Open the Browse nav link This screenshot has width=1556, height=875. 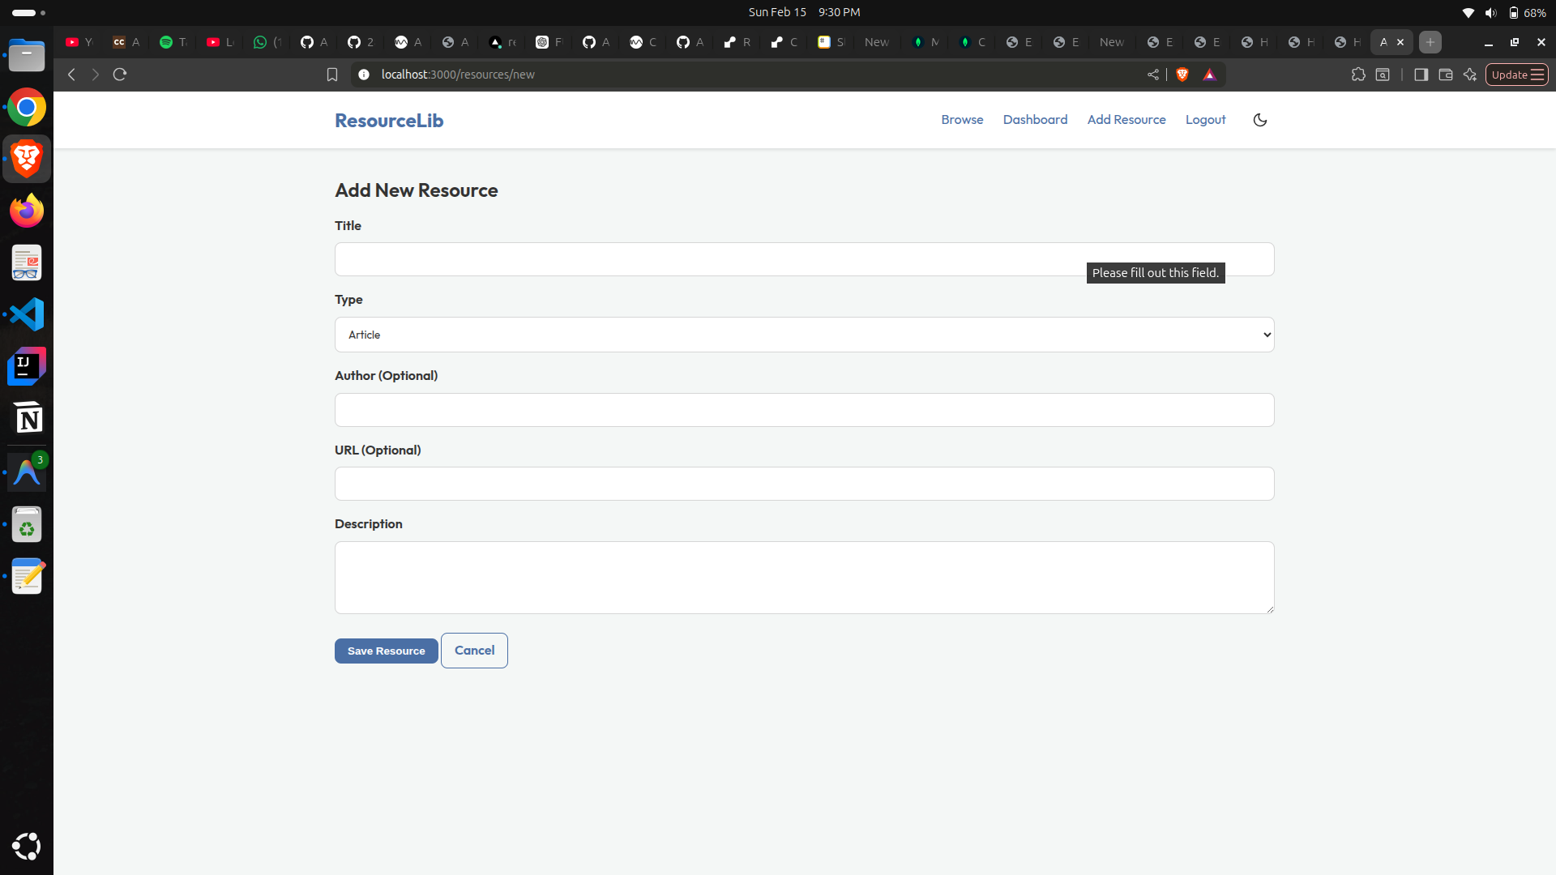click(962, 120)
